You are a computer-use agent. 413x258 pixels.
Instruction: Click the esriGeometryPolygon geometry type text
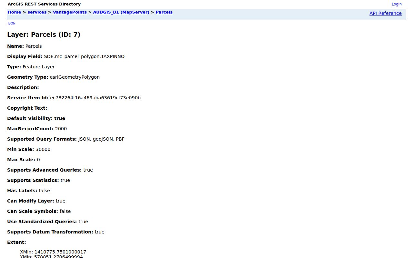(75, 77)
